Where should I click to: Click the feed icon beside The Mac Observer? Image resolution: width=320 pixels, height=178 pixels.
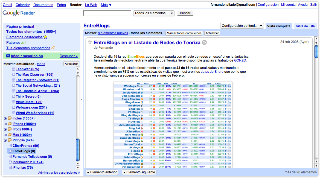click(13, 75)
